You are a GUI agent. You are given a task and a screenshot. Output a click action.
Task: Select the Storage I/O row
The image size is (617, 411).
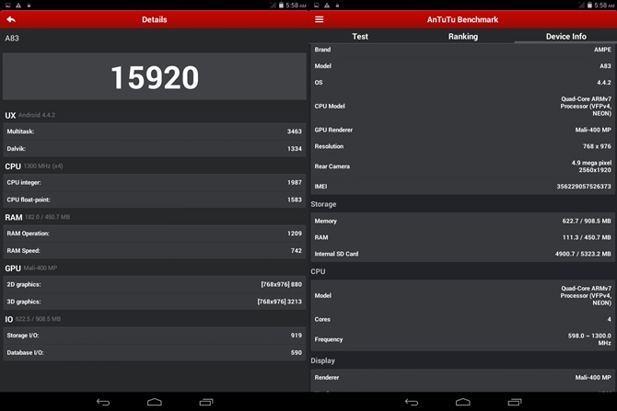[155, 336]
